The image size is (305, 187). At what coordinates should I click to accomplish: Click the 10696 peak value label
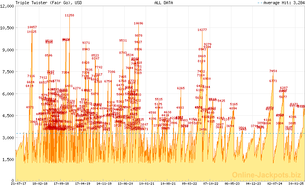[138, 23]
